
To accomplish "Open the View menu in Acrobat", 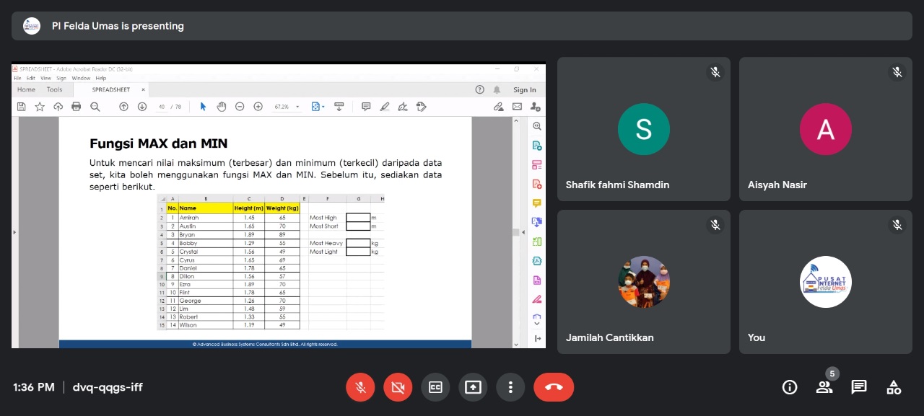I will pos(45,78).
